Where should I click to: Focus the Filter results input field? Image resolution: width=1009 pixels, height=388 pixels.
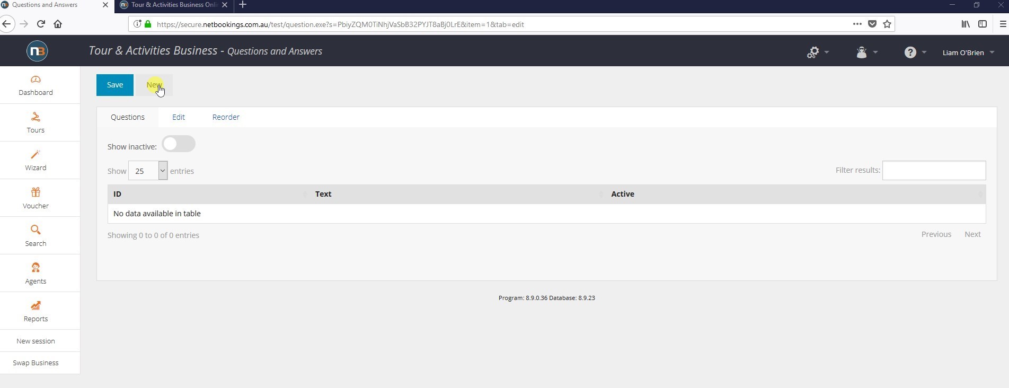pos(934,170)
